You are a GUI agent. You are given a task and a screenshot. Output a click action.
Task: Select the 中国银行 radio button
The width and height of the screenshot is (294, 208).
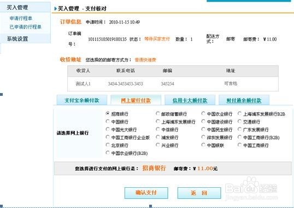pyautogui.click(x=108, y=122)
